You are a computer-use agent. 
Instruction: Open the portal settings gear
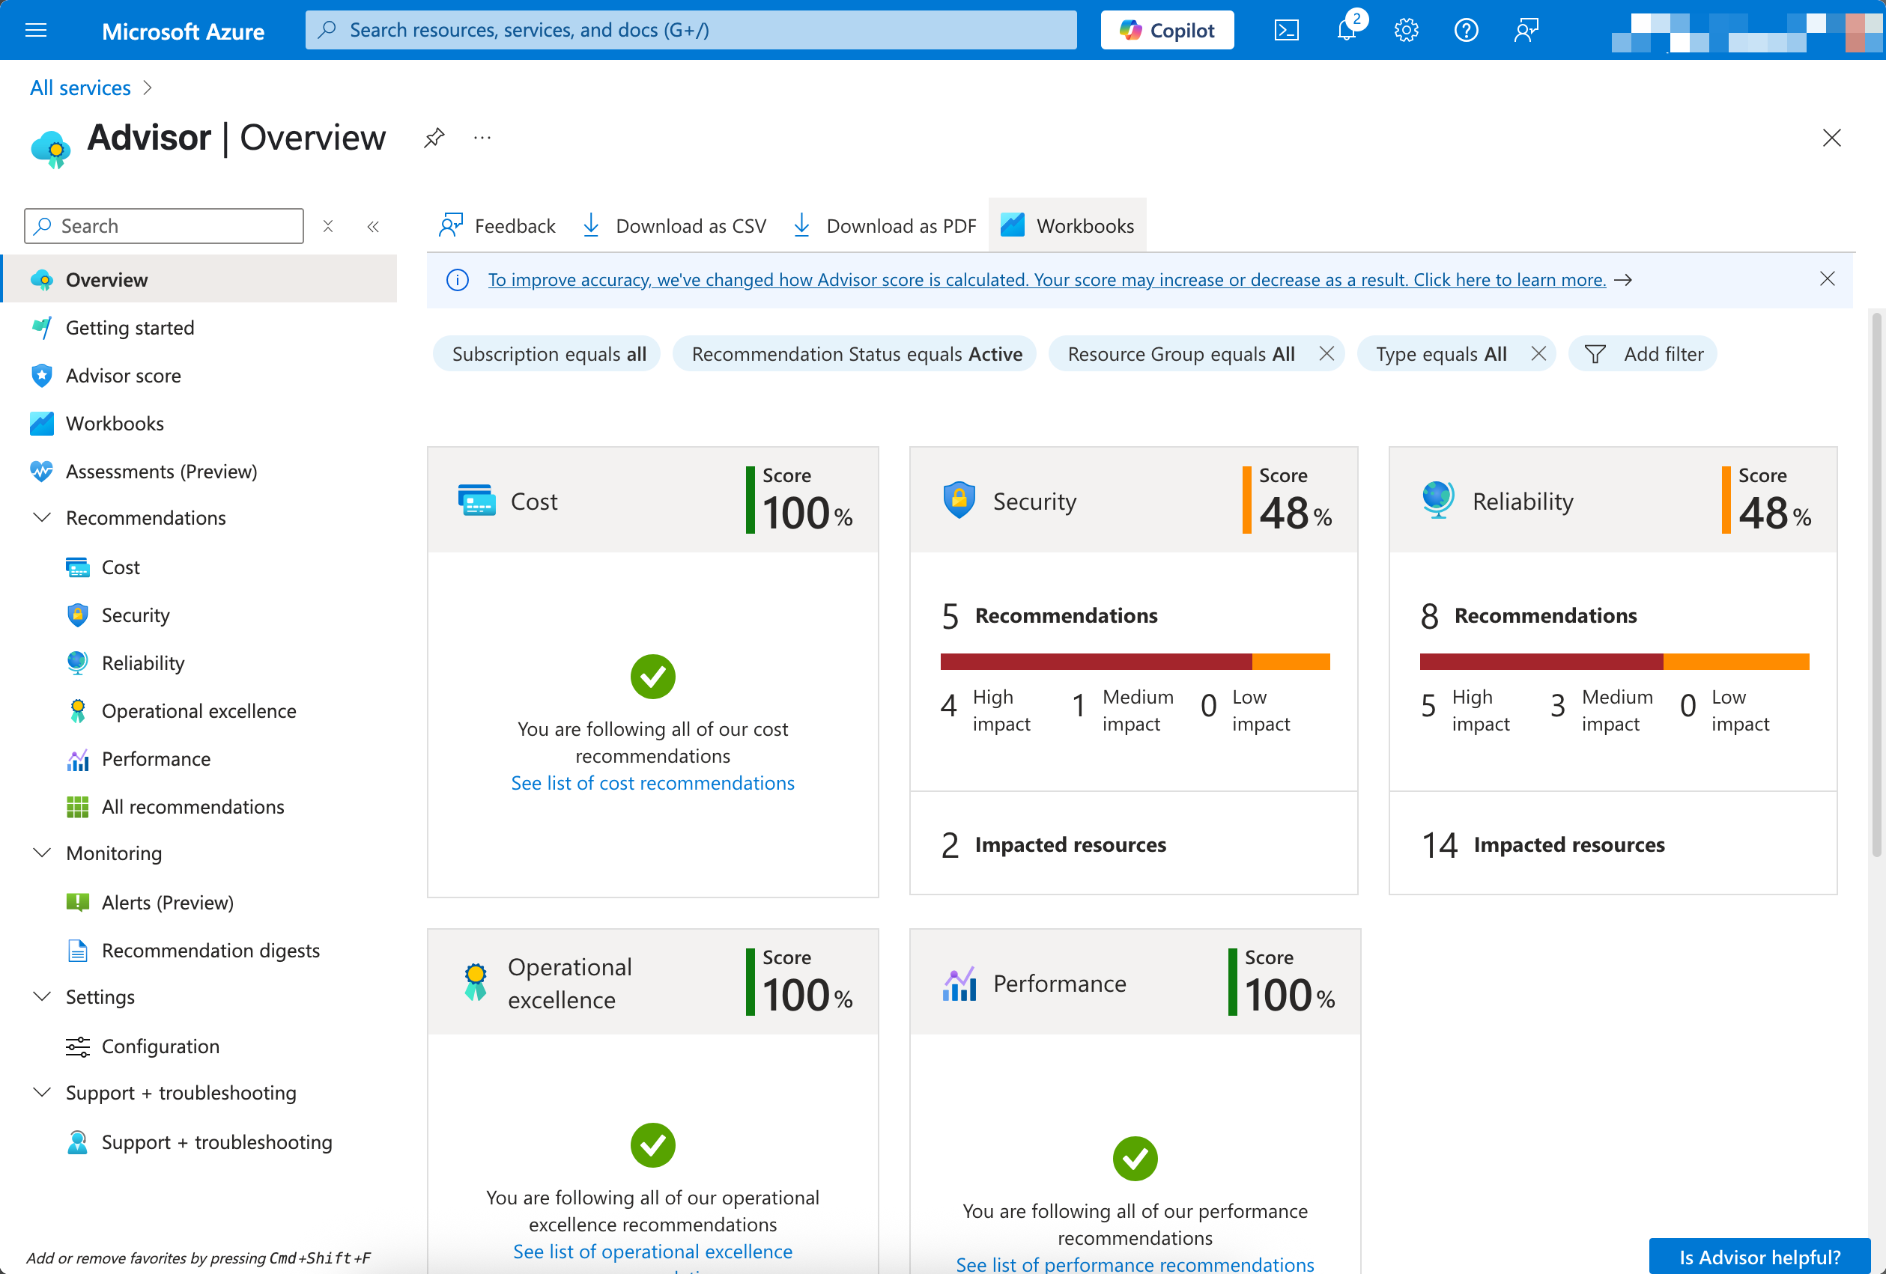[x=1406, y=30]
